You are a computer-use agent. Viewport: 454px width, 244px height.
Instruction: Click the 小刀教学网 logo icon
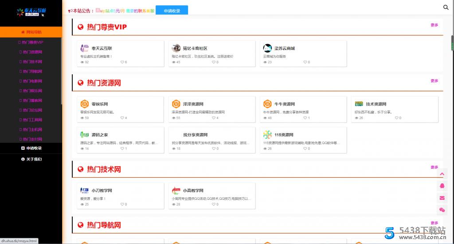(x=85, y=190)
